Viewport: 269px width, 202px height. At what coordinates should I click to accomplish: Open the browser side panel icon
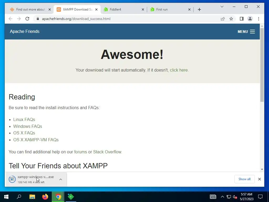242,19
